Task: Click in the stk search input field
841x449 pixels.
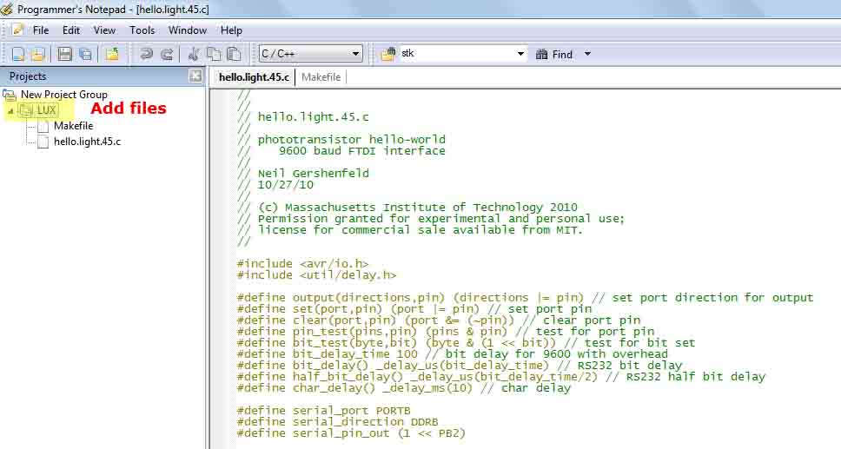Action: click(456, 54)
